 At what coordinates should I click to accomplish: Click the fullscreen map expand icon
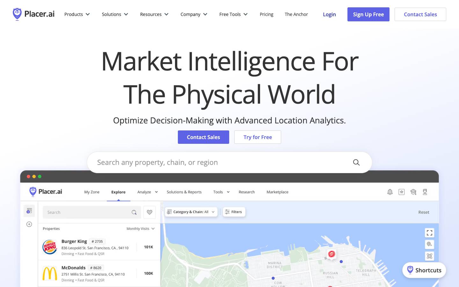click(x=429, y=233)
